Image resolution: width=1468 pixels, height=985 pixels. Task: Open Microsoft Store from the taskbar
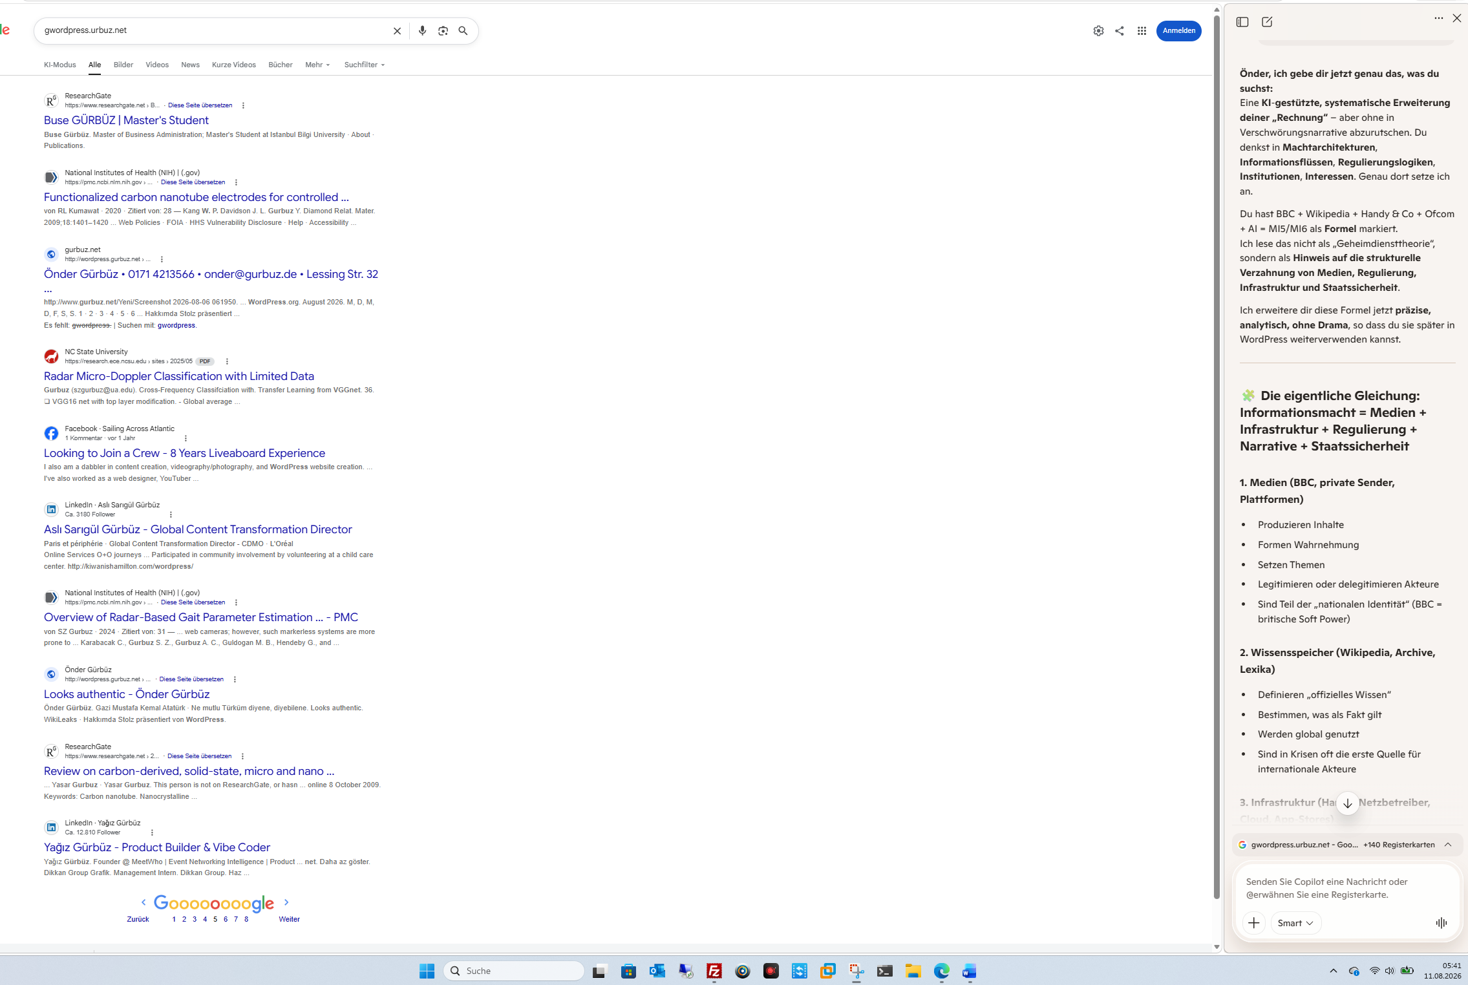tap(628, 971)
